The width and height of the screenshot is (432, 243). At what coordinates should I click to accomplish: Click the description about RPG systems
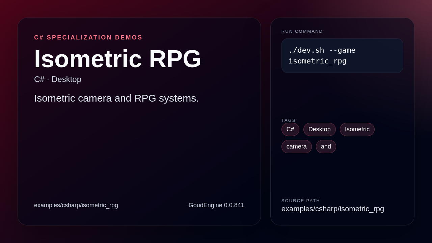(x=116, y=98)
